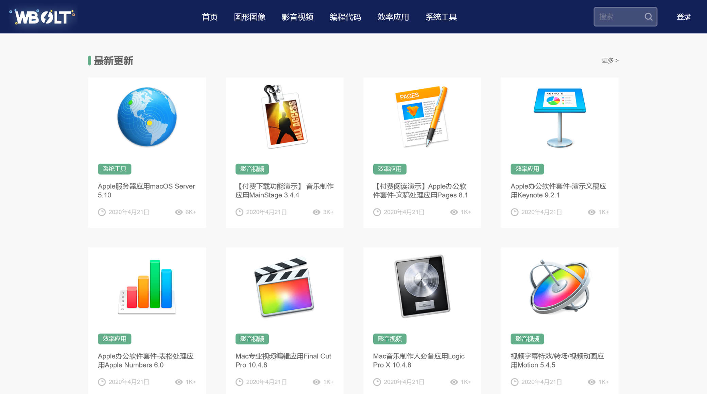The image size is (707, 394).
Task: Click the search magnifier icon
Action: pos(648,17)
